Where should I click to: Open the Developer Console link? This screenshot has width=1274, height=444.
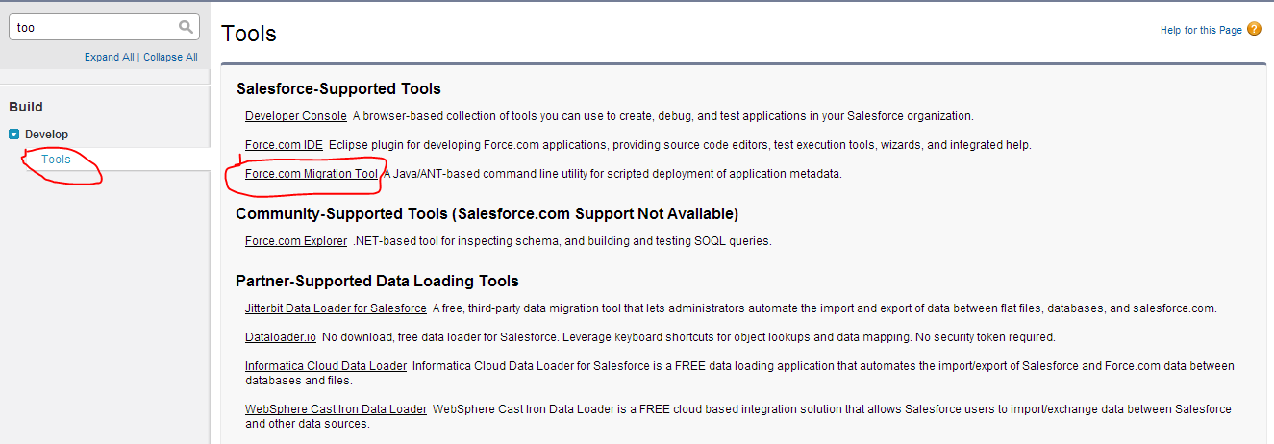tap(296, 116)
